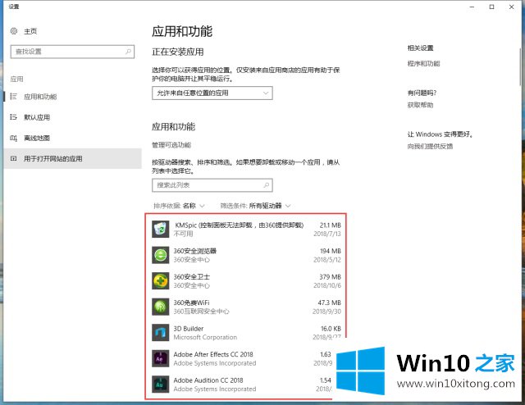The image size is (525, 405).
Task: Close the Settings window
Action: pyautogui.click(x=512, y=7)
